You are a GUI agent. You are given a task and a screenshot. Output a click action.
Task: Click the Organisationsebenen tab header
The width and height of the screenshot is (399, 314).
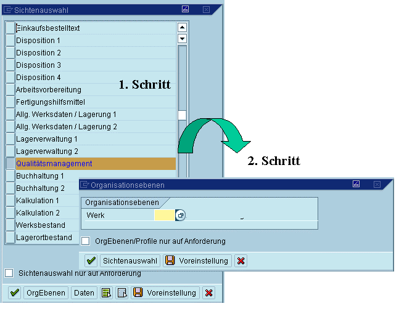(122, 203)
